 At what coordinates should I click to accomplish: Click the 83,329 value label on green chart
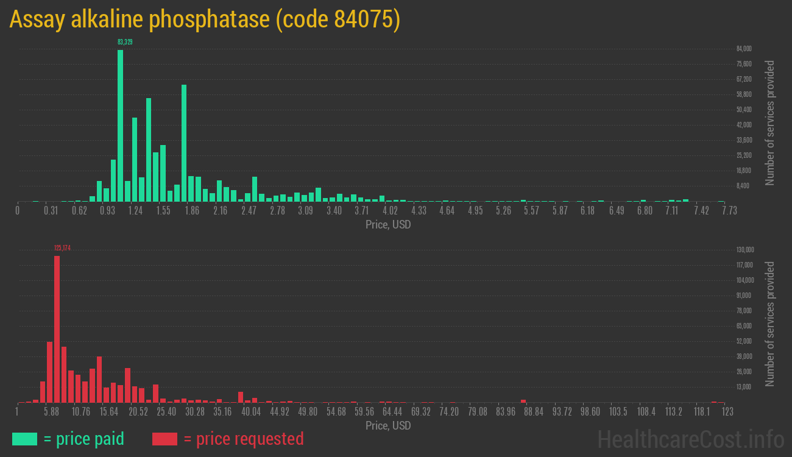click(x=125, y=42)
